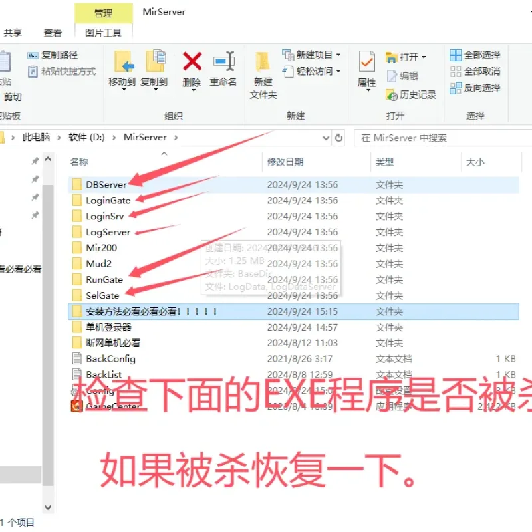Switch to the 图片工具 ribbon tab
This screenshot has height=532, width=532.
point(104,33)
